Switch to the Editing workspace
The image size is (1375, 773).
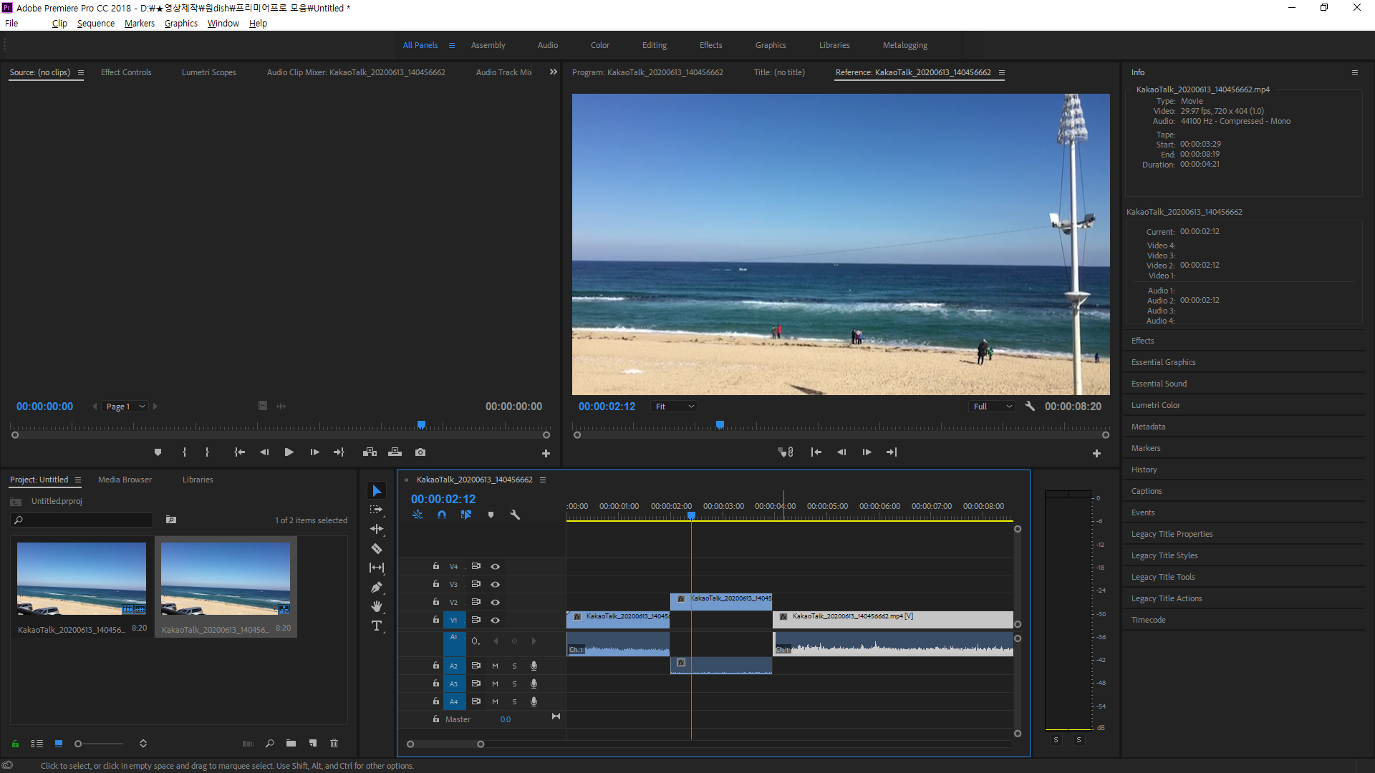pyautogui.click(x=654, y=45)
